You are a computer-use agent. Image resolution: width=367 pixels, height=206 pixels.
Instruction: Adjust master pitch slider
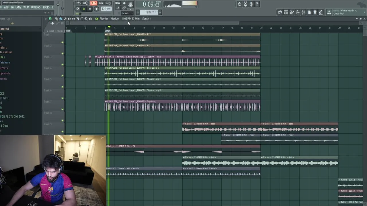(x=62, y=8)
